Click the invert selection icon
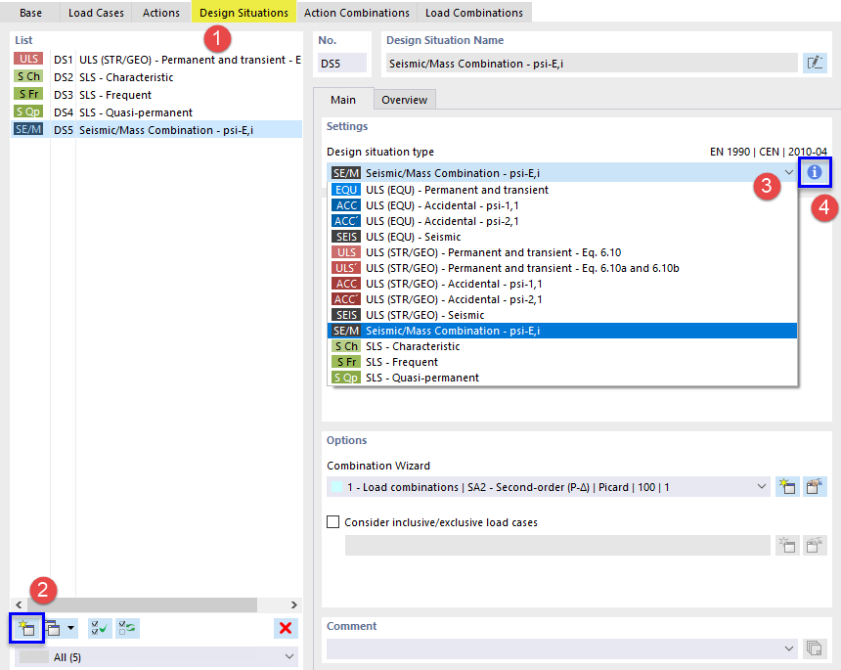 coord(128,628)
